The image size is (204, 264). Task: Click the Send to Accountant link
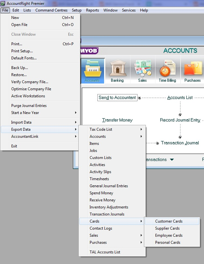[x=117, y=98]
